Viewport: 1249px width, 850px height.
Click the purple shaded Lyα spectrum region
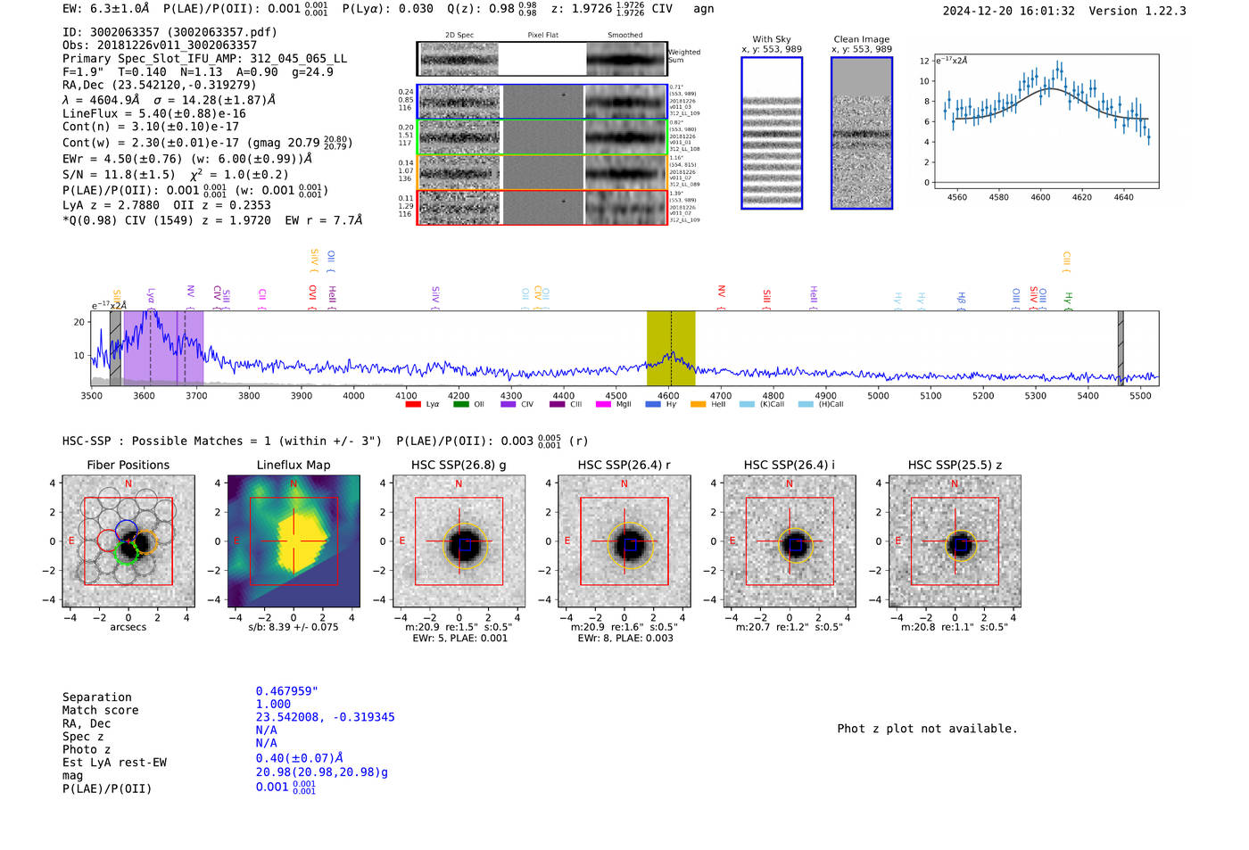(163, 348)
